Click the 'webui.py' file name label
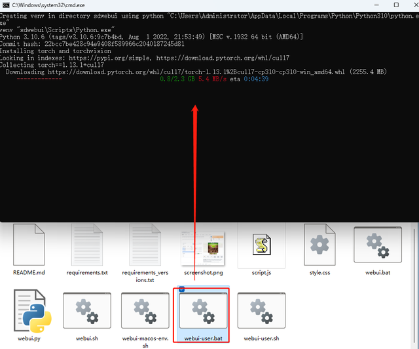 point(29,339)
